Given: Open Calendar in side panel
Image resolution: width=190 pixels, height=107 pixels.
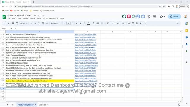Looking at the screenshot, I should pos(187,23).
